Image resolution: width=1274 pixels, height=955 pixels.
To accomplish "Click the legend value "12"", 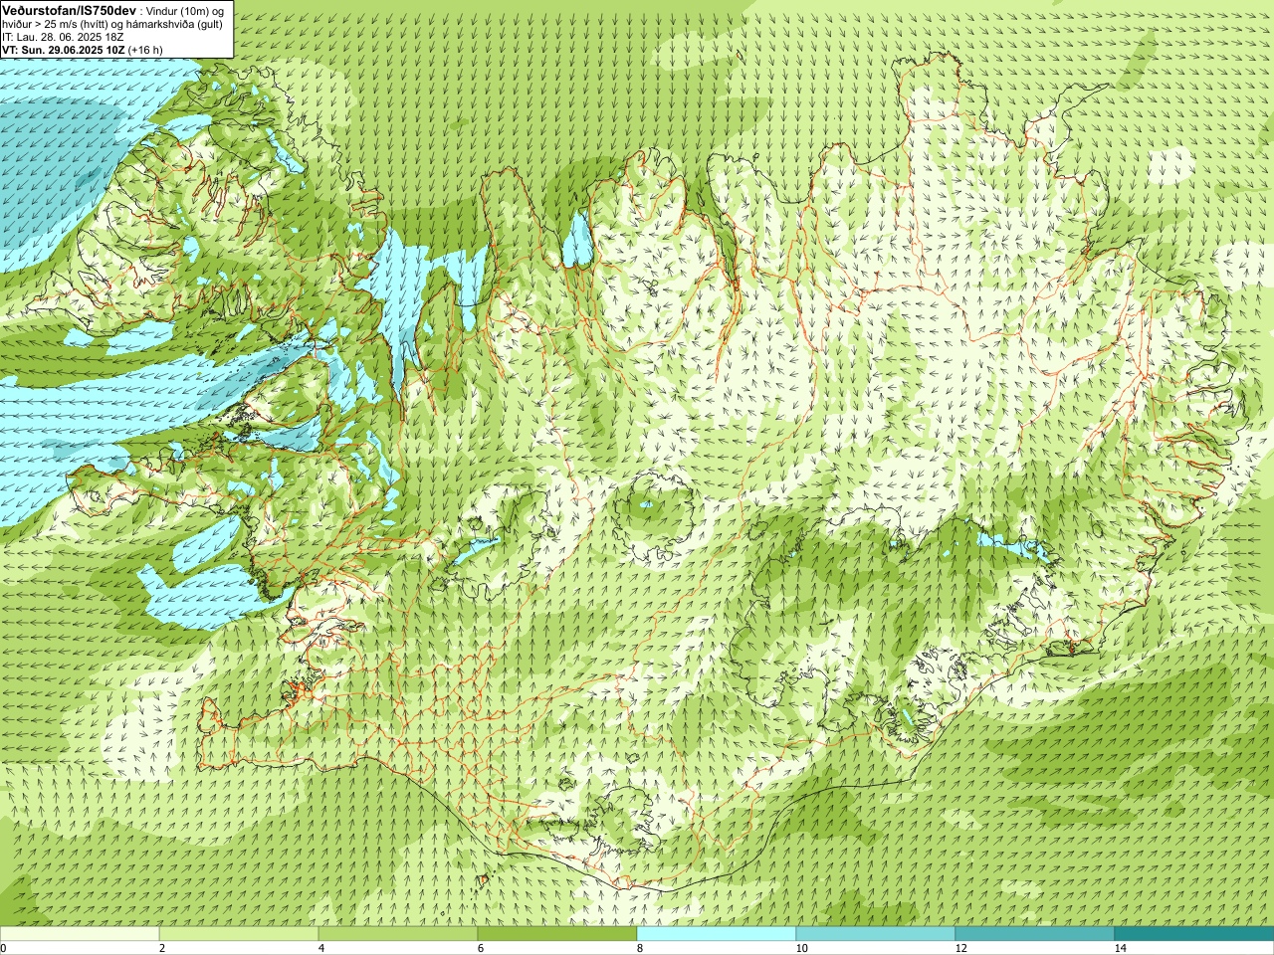I will [960, 948].
